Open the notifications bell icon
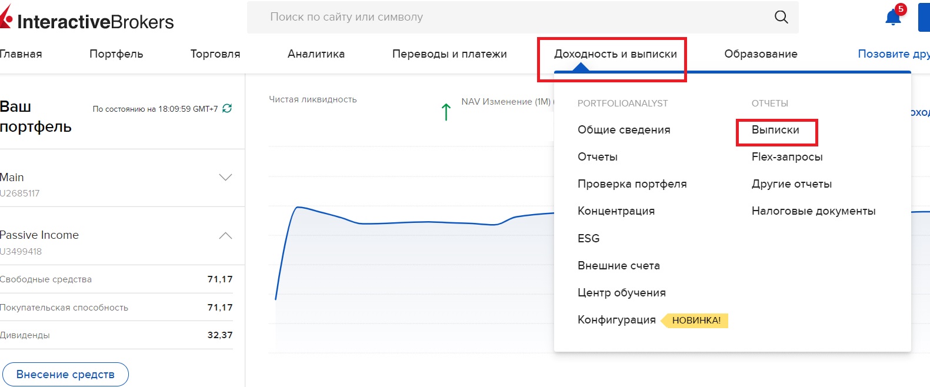This screenshot has height=387, width=930. tap(892, 18)
